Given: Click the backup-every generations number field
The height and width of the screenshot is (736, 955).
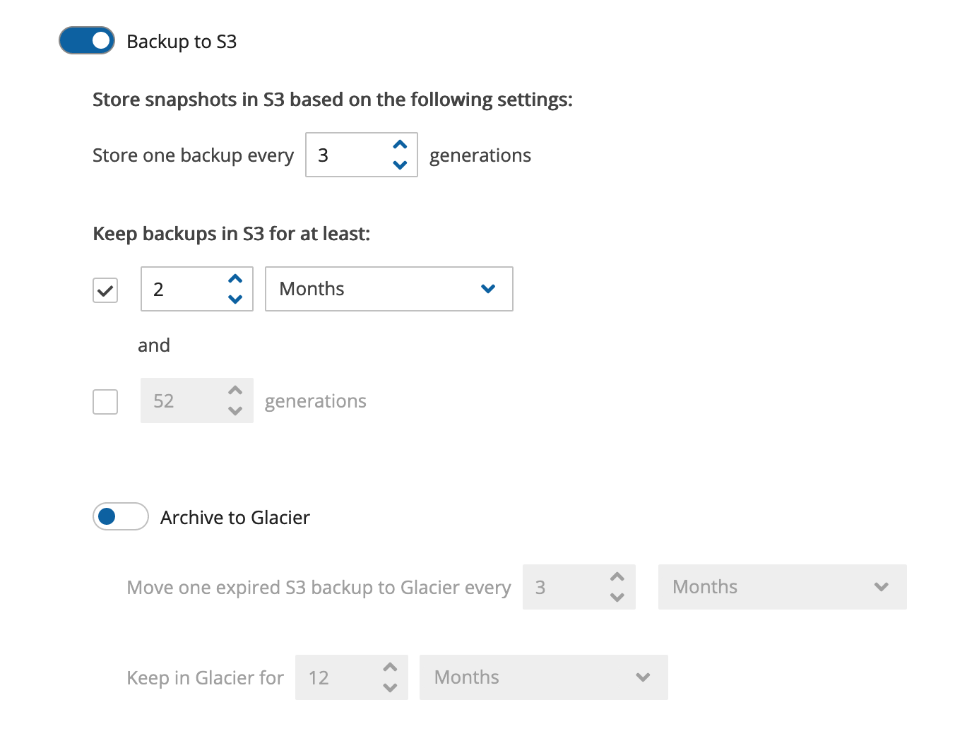Looking at the screenshot, I should click(x=346, y=155).
